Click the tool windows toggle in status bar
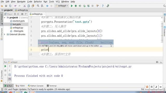 tap(2, 89)
